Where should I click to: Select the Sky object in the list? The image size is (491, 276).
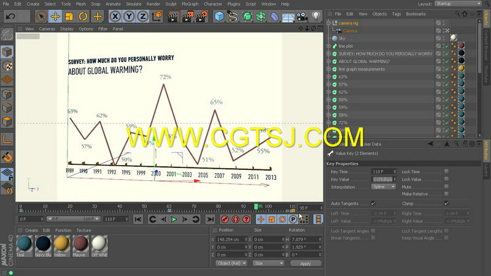coord(342,39)
